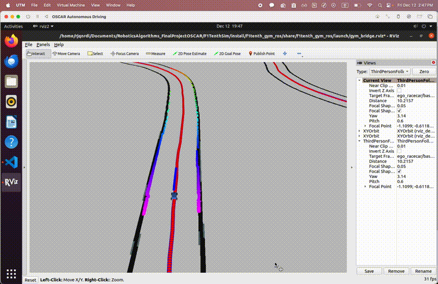The height and width of the screenshot is (284, 438).
Task: Click the Zero button
Action: (424, 72)
